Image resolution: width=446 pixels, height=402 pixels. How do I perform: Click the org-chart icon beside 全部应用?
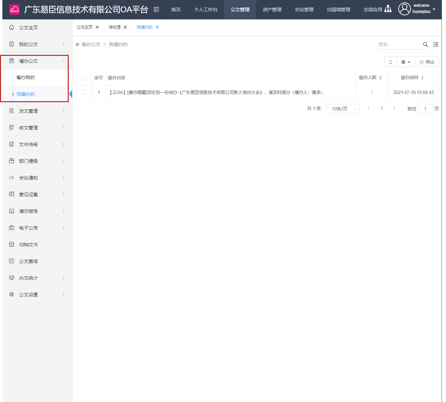pos(388,9)
